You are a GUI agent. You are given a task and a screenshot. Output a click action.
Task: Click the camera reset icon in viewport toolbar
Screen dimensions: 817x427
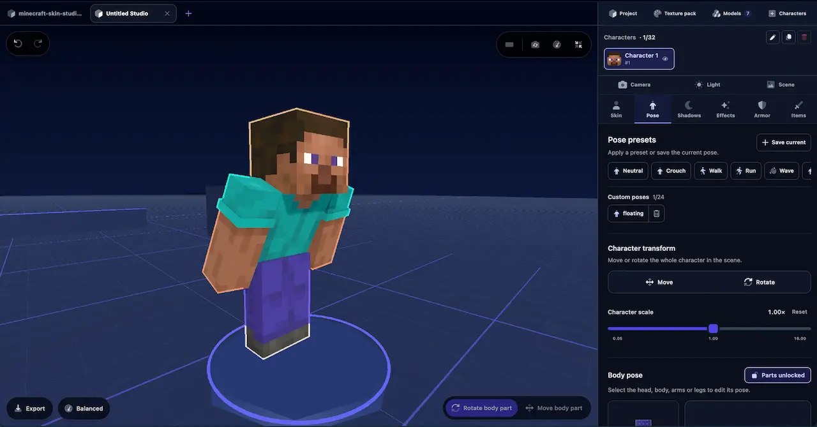pyautogui.click(x=536, y=45)
